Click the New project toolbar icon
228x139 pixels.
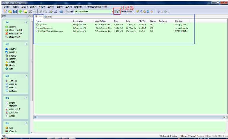pos(5,11)
